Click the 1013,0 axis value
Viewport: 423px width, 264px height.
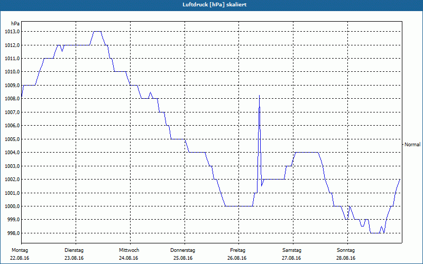point(12,32)
